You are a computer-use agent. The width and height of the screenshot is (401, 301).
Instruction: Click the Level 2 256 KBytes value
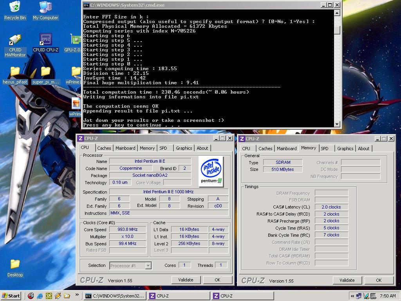189,243
